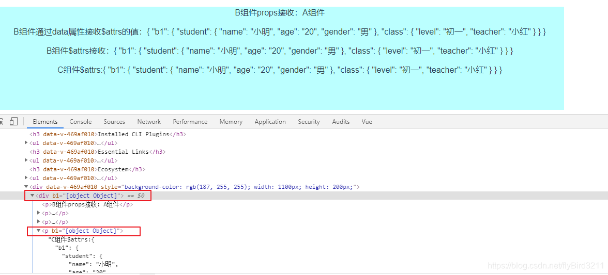Viewport: 608px width, 275px height.
Task: Click the "b1": { line in DOM tree
Action: (66, 248)
